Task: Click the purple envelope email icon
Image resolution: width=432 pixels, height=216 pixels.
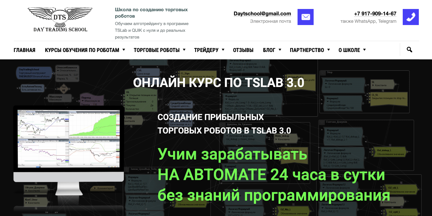Action: [x=306, y=17]
